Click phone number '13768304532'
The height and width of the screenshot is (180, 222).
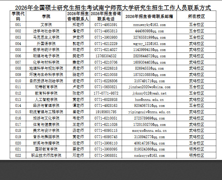click(106, 56)
